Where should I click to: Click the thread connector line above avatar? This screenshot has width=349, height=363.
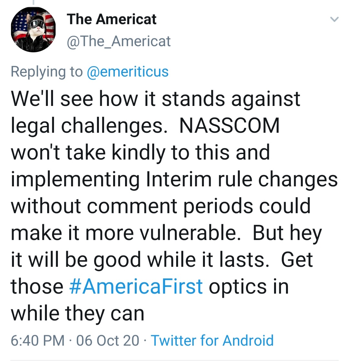point(33,2)
